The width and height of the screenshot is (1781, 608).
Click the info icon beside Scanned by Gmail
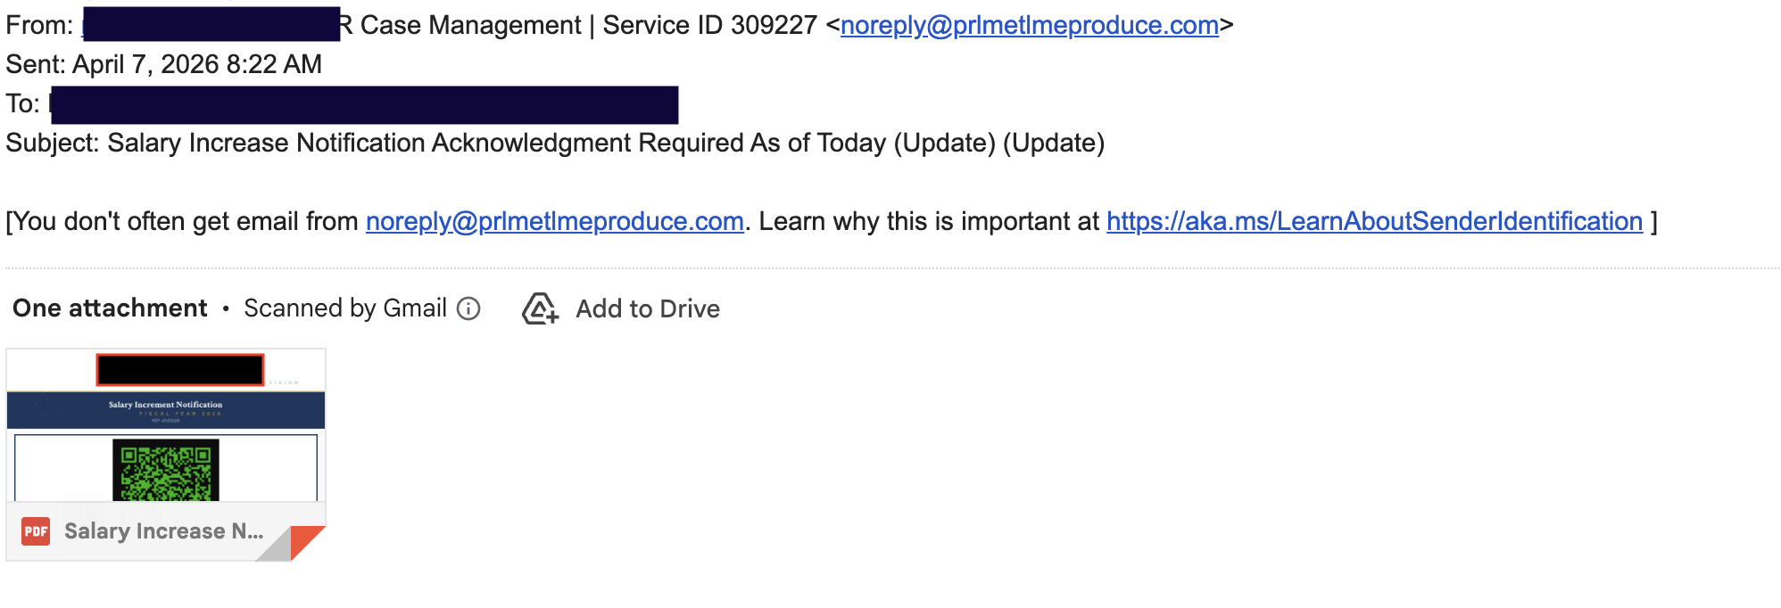click(x=468, y=308)
